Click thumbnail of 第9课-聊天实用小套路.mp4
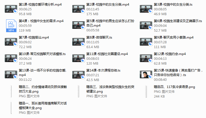 click(146, 42)
